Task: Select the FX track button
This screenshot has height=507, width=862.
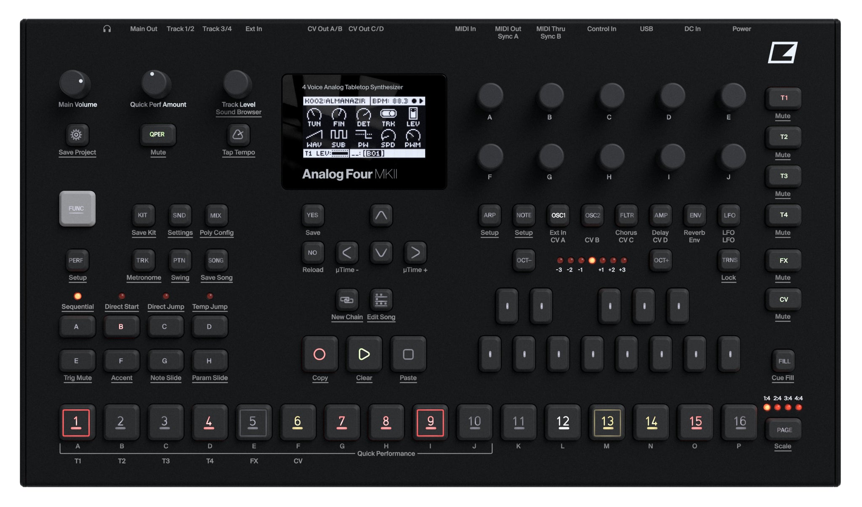Action: point(783,261)
